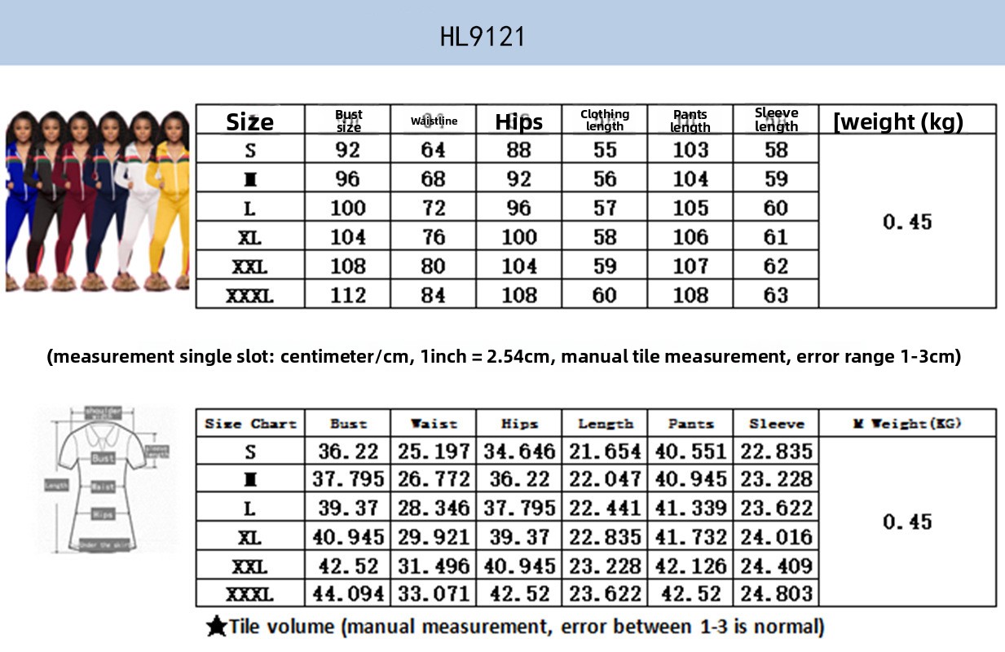Screen dimensions: 1005x652
Task: Select the M Weight(KG) header in inch table
Action: coord(907,424)
